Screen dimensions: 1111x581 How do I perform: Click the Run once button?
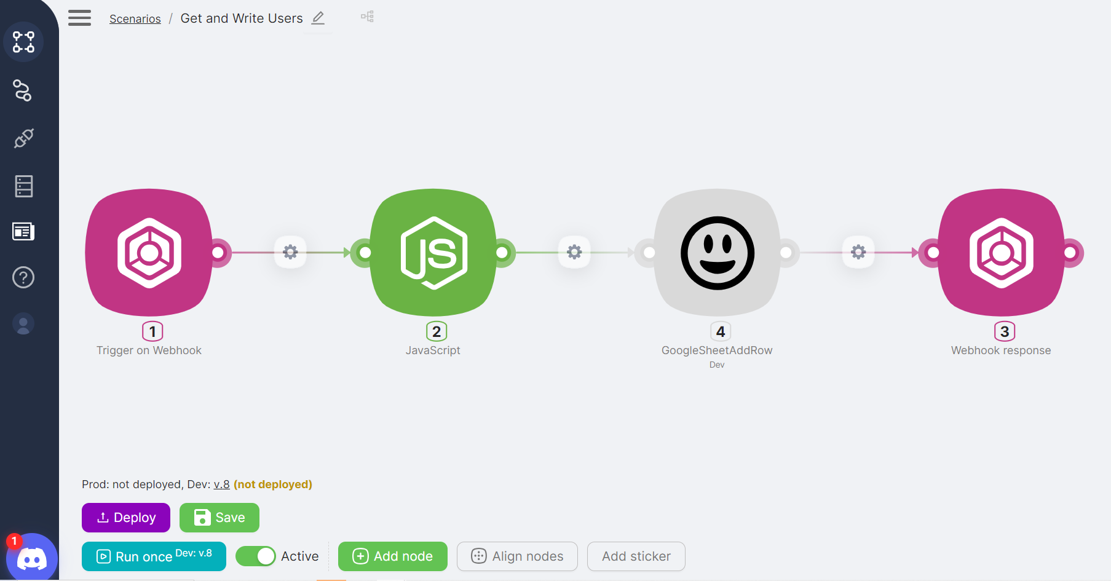pyautogui.click(x=154, y=556)
